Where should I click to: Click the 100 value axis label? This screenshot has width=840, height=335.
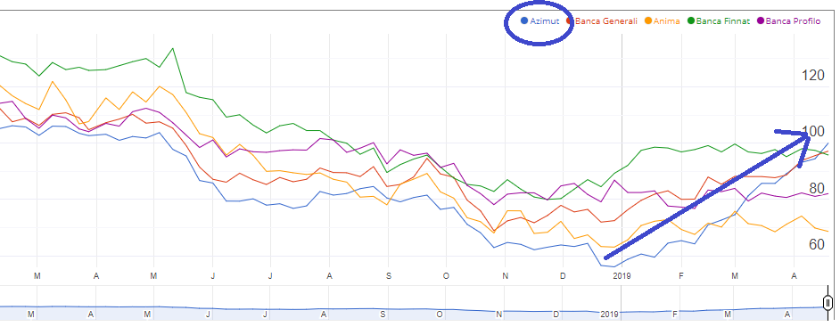coord(812,132)
